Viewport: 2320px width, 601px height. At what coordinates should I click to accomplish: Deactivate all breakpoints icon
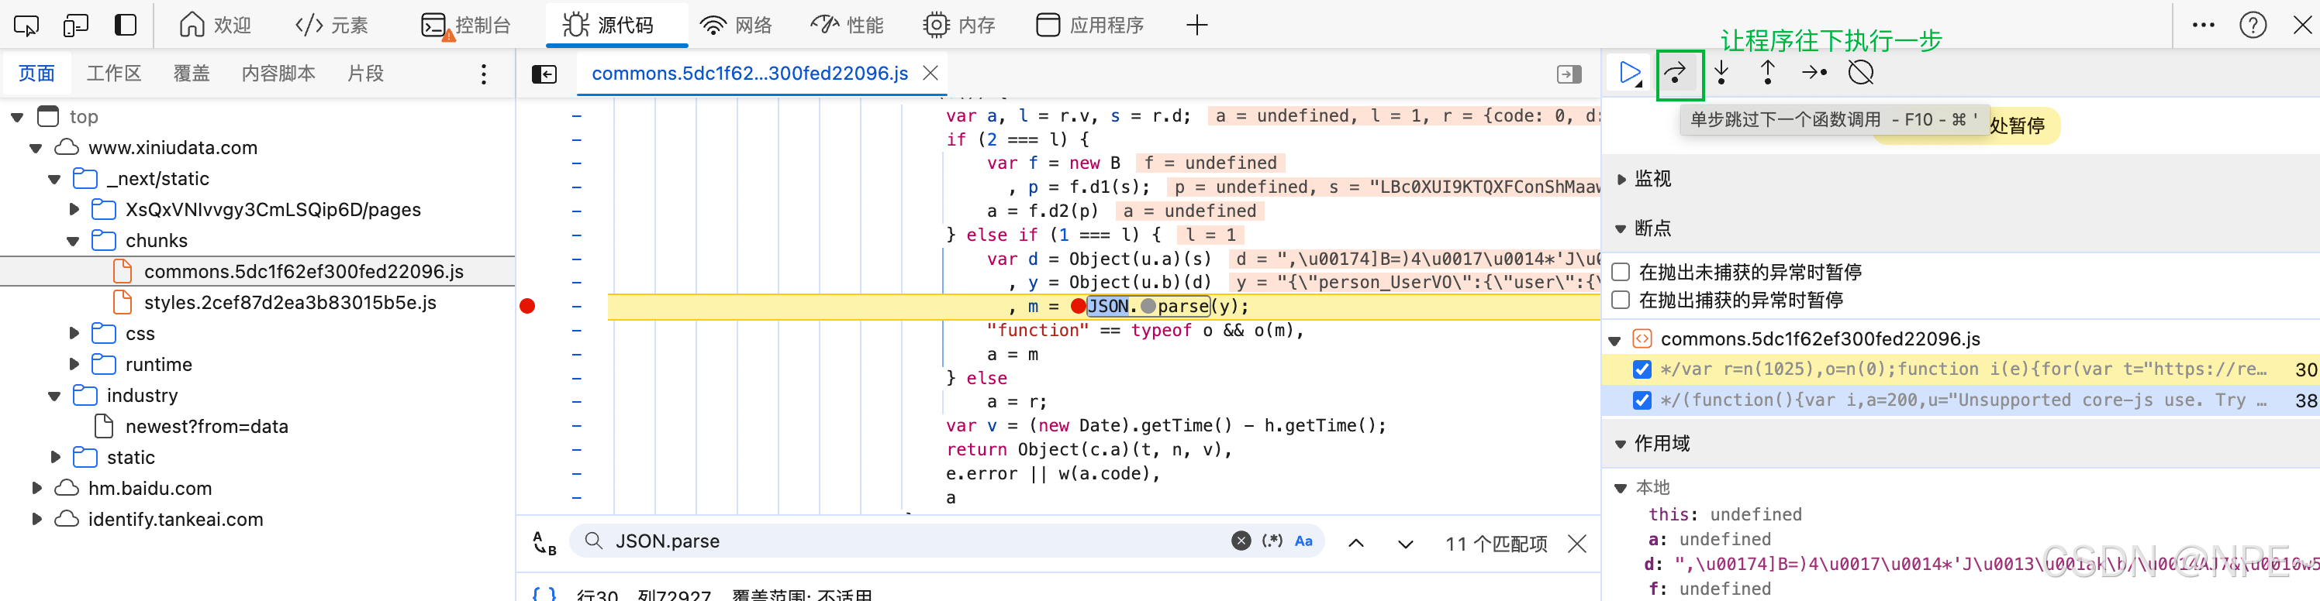pos(1861,73)
